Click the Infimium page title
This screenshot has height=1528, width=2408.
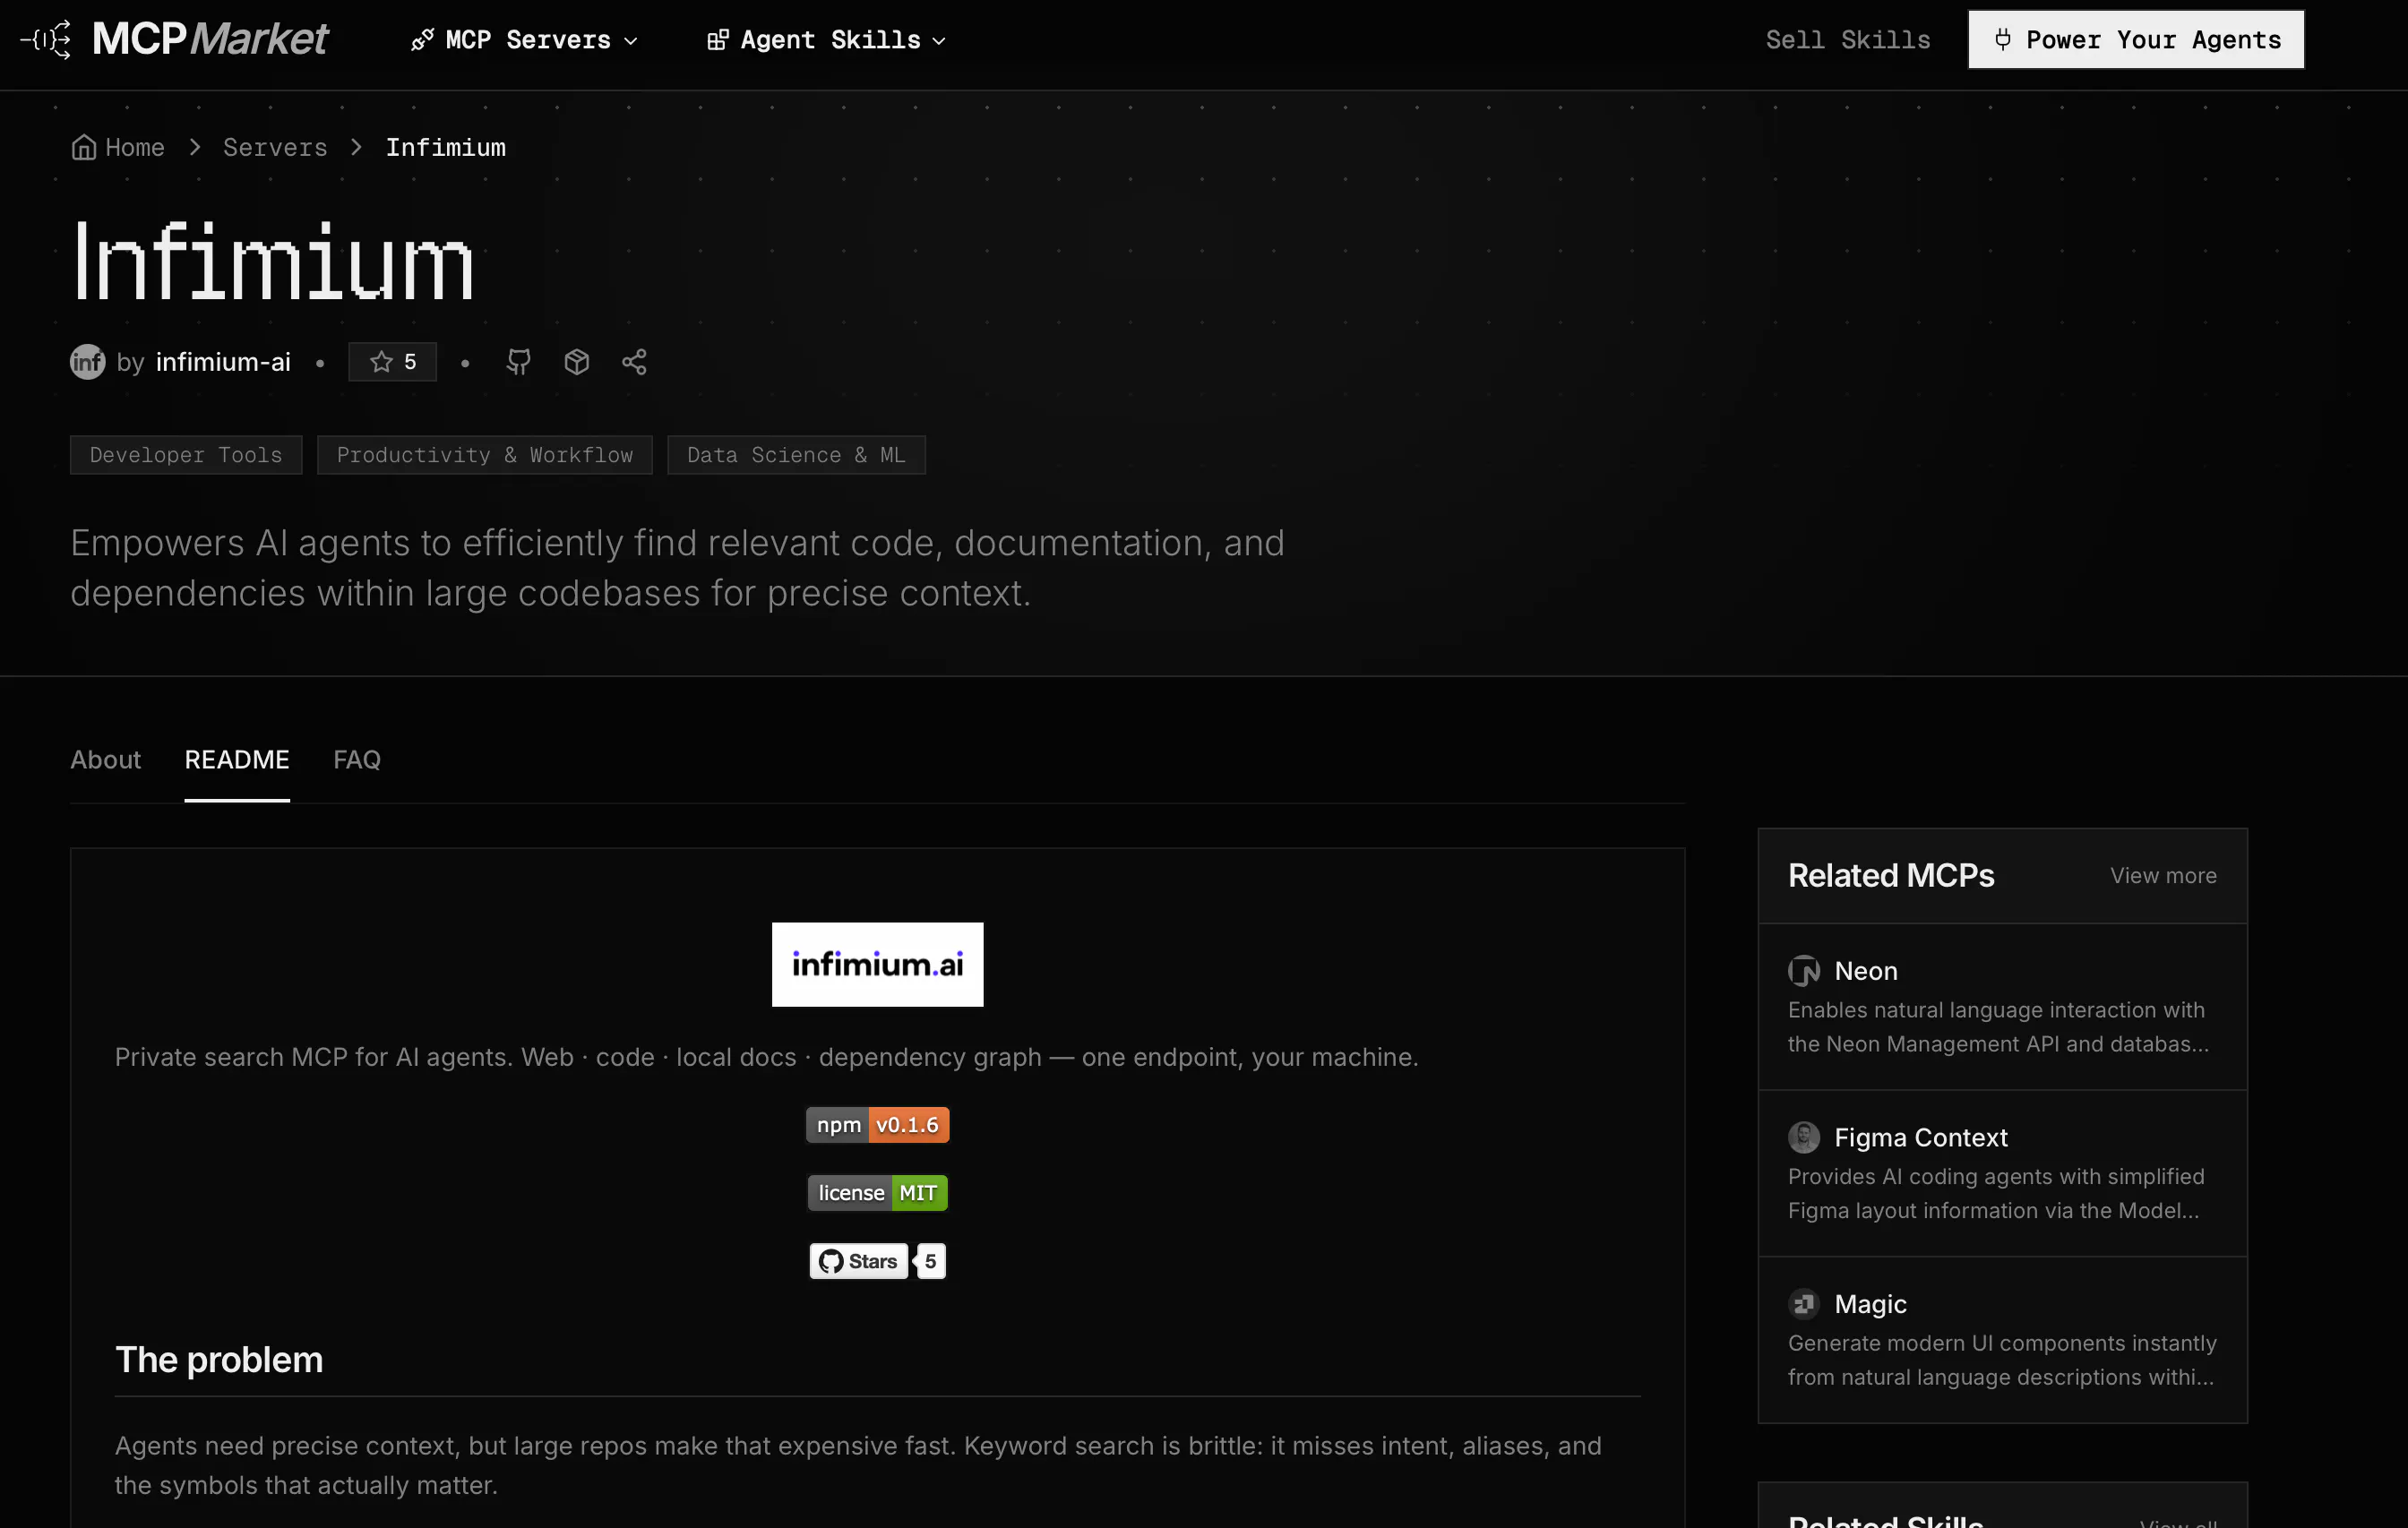pos(272,262)
